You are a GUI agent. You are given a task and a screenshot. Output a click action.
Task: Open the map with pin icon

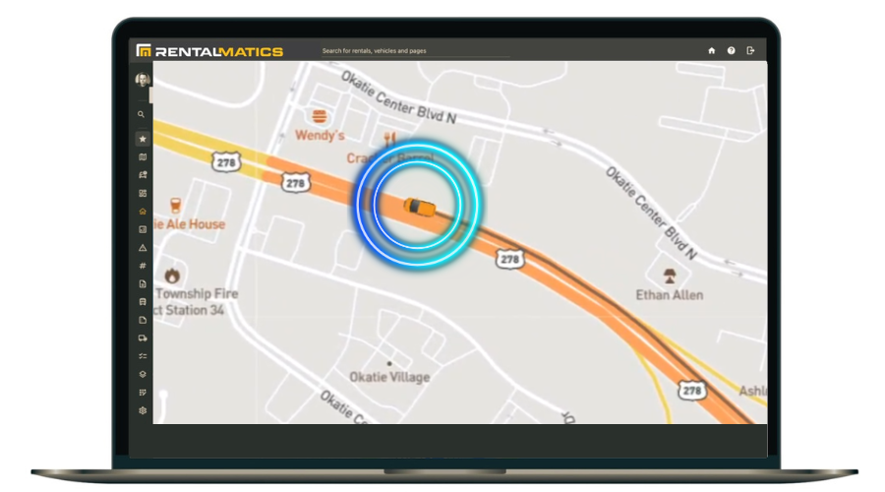tap(143, 175)
